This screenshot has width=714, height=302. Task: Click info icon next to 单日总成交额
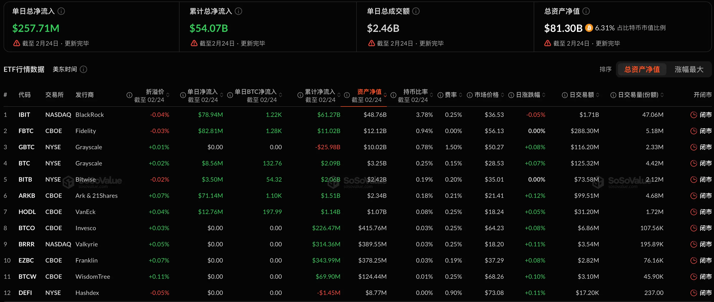tap(416, 11)
